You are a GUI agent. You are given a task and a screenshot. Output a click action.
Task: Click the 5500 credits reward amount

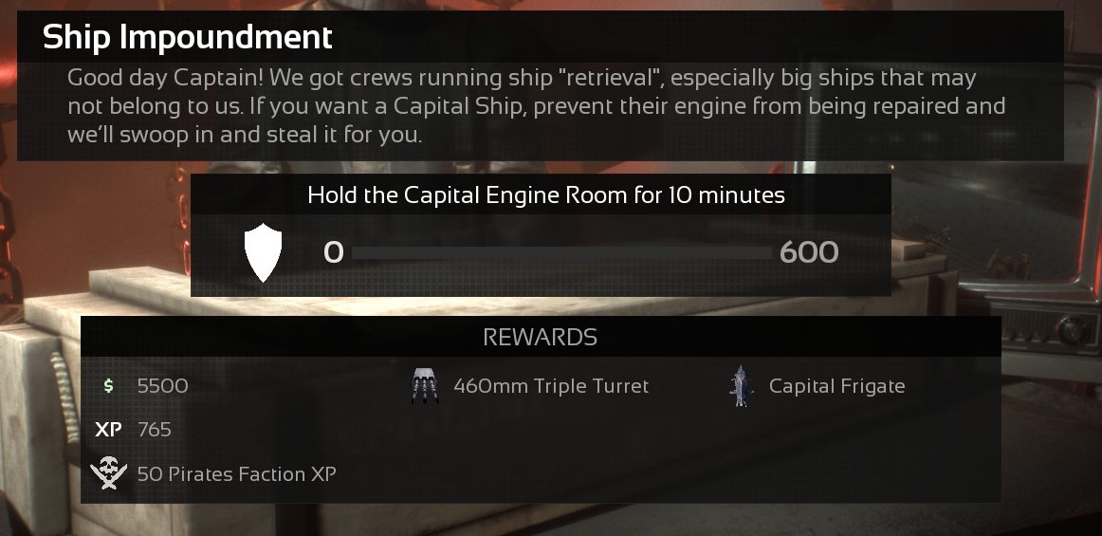[163, 386]
